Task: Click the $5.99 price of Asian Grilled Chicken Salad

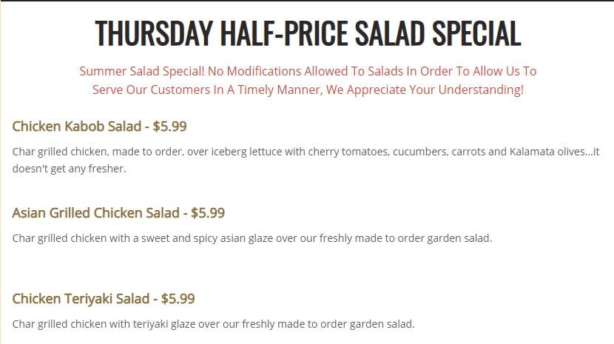Action: [x=208, y=213]
